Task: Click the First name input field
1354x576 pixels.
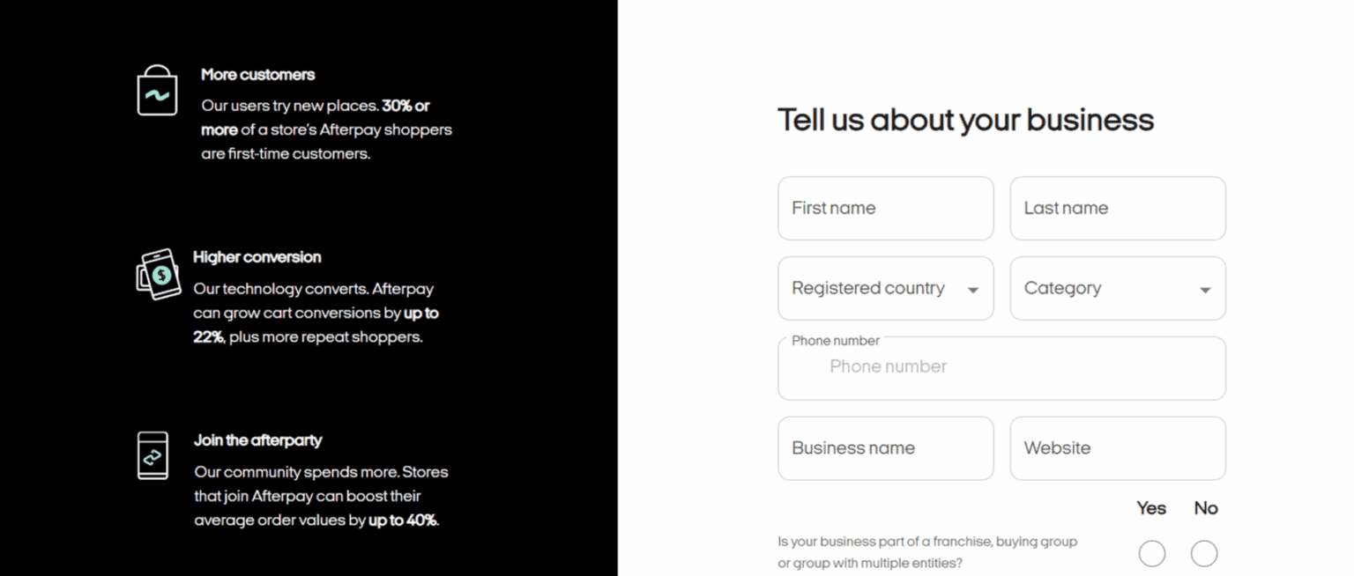Action: coord(885,209)
